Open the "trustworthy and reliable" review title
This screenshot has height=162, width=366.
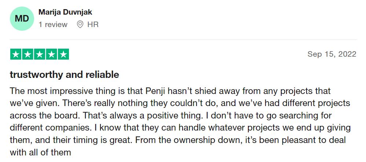pyautogui.click(x=64, y=75)
